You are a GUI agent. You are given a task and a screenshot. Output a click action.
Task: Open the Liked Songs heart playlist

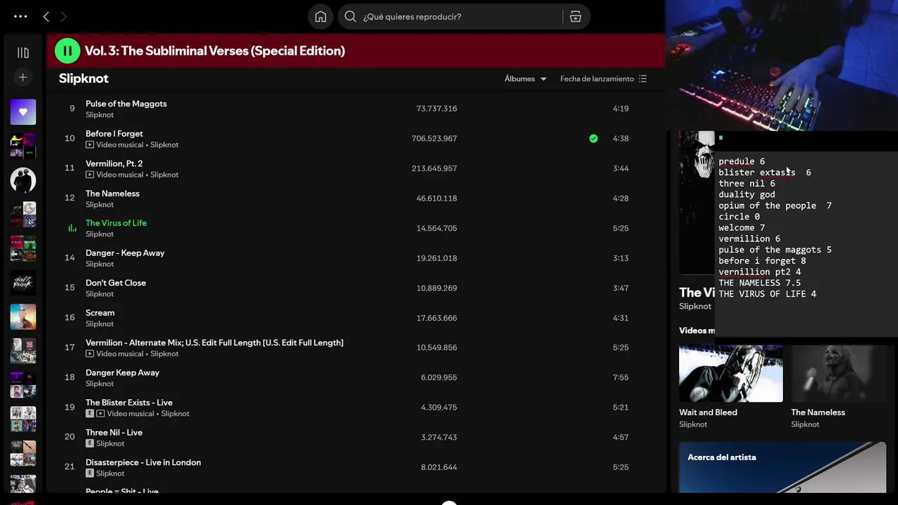[22, 112]
